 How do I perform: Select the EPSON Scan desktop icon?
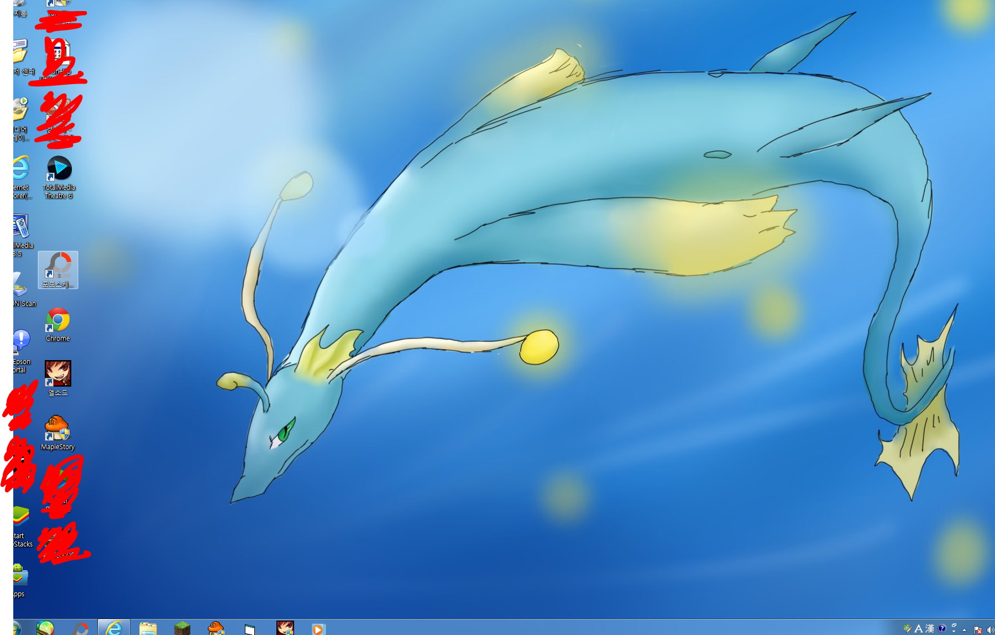[20, 285]
